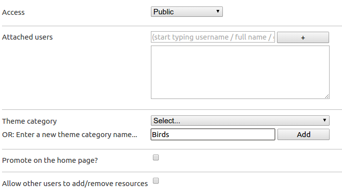Grab the resize handle of attached users box
The image size is (342, 194).
(x=327, y=97)
